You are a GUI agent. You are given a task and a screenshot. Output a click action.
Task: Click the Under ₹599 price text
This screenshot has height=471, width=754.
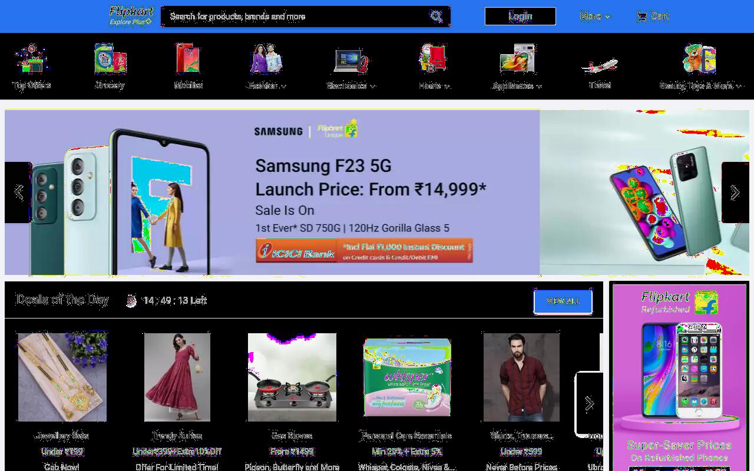[x=521, y=452]
